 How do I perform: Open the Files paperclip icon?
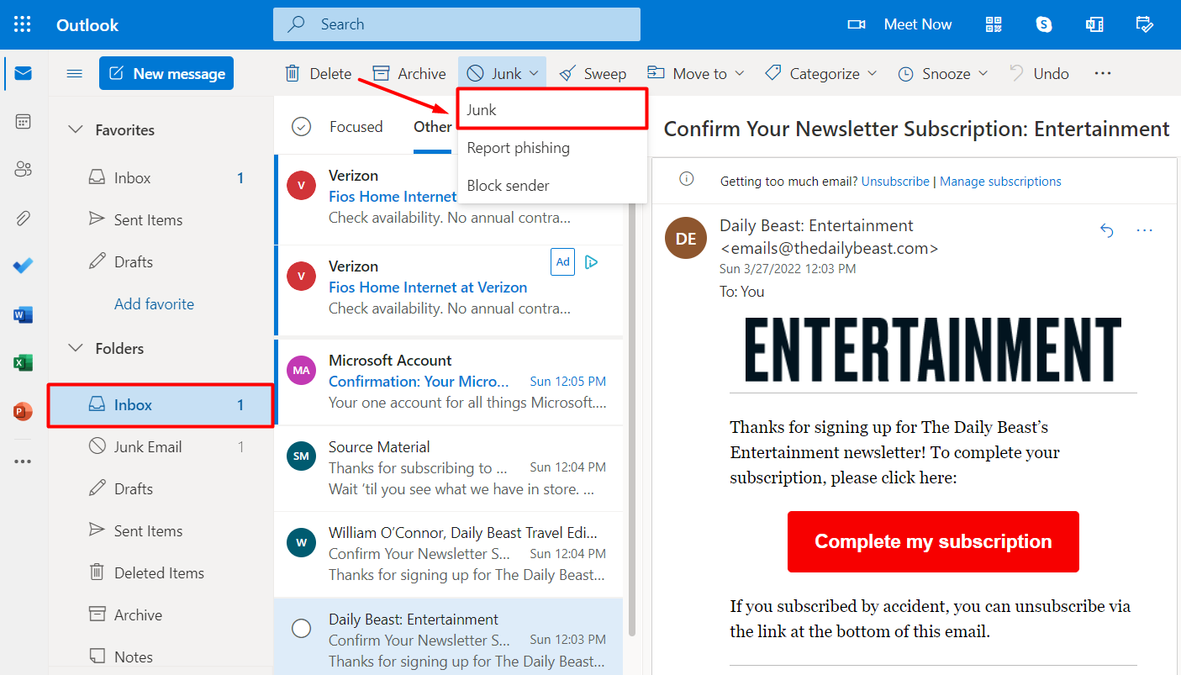23,219
